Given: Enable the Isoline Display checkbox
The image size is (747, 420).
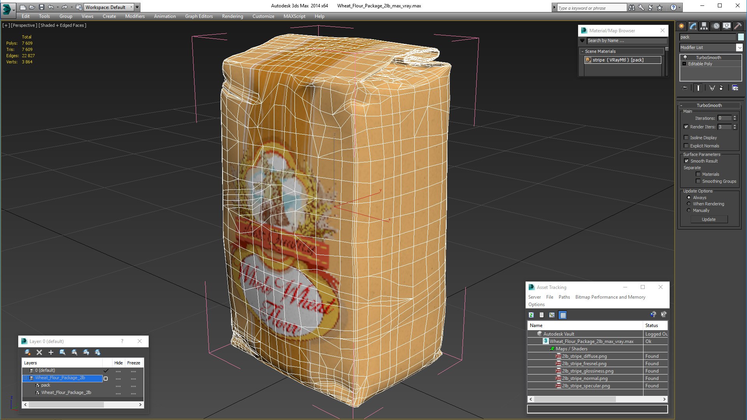Looking at the screenshot, I should (686, 138).
